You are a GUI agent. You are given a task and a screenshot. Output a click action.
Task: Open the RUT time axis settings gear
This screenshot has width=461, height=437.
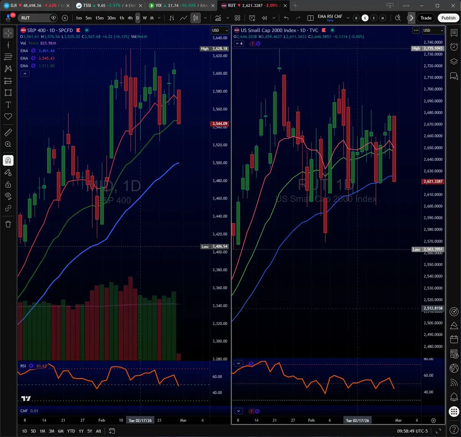pos(433,421)
